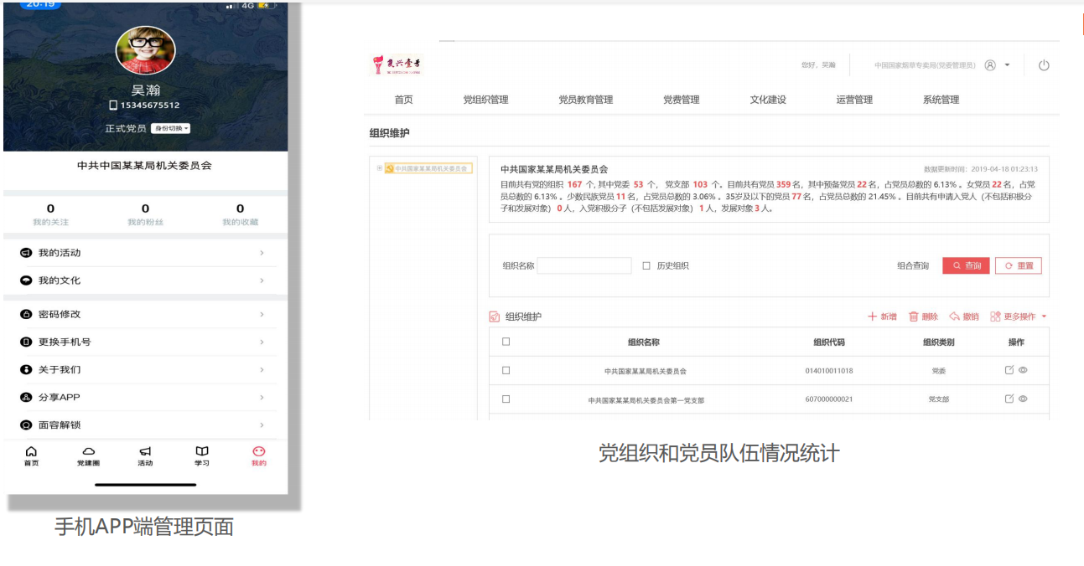
Task: Expand the 更换手机号 row chevron
Action: [x=262, y=342]
